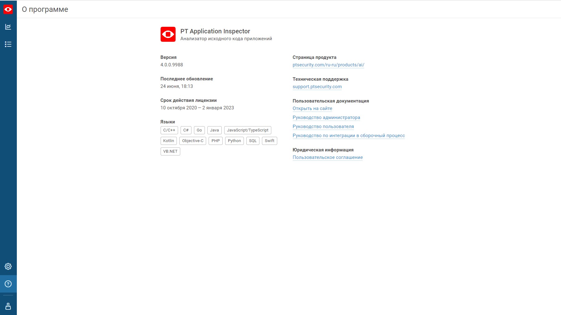Click the help question mark icon

(8, 284)
